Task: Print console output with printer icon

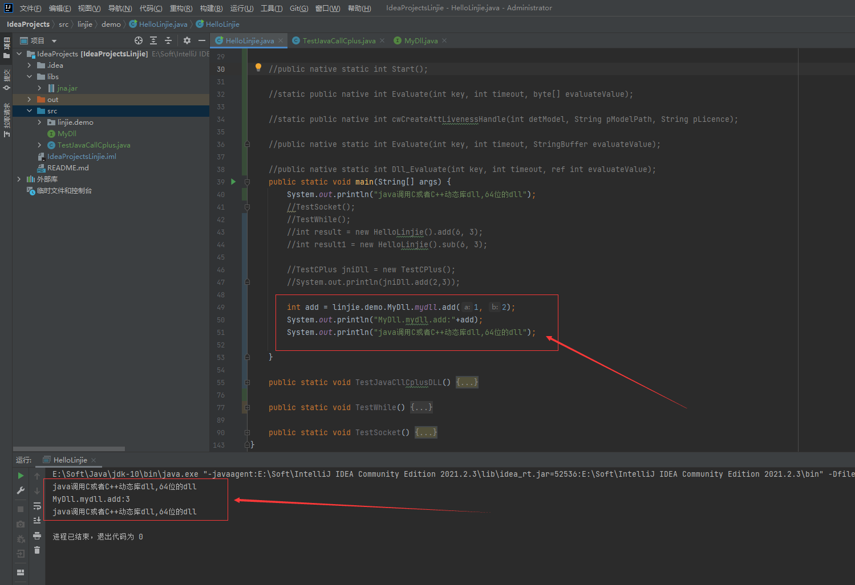Action: click(37, 535)
